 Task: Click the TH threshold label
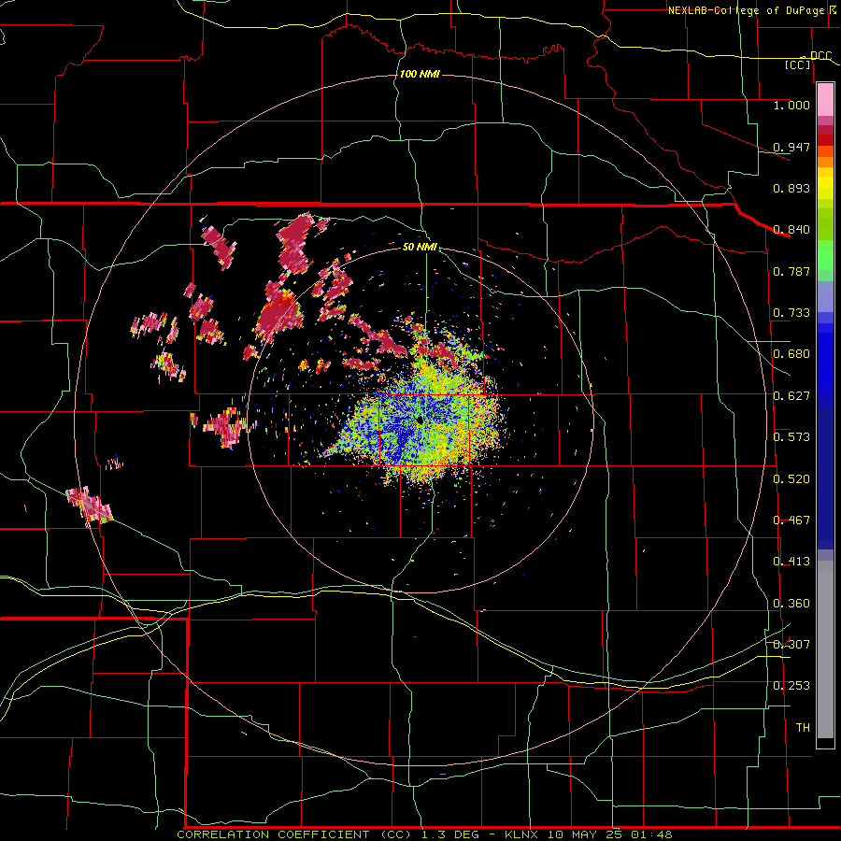click(x=803, y=728)
